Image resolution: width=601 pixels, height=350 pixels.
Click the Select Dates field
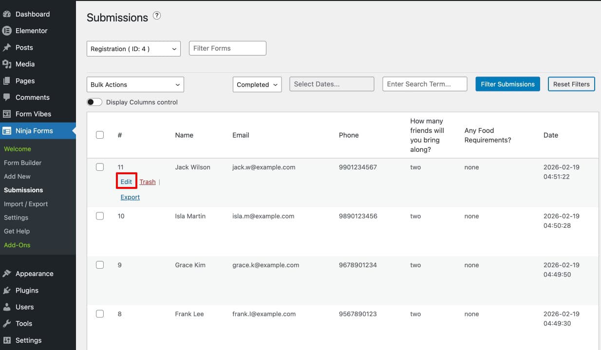332,84
